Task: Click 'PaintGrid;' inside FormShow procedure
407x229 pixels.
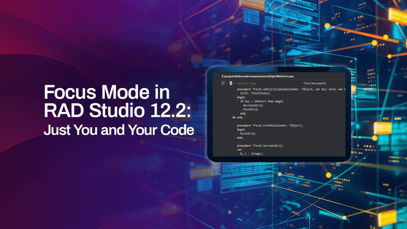Action: point(248,134)
